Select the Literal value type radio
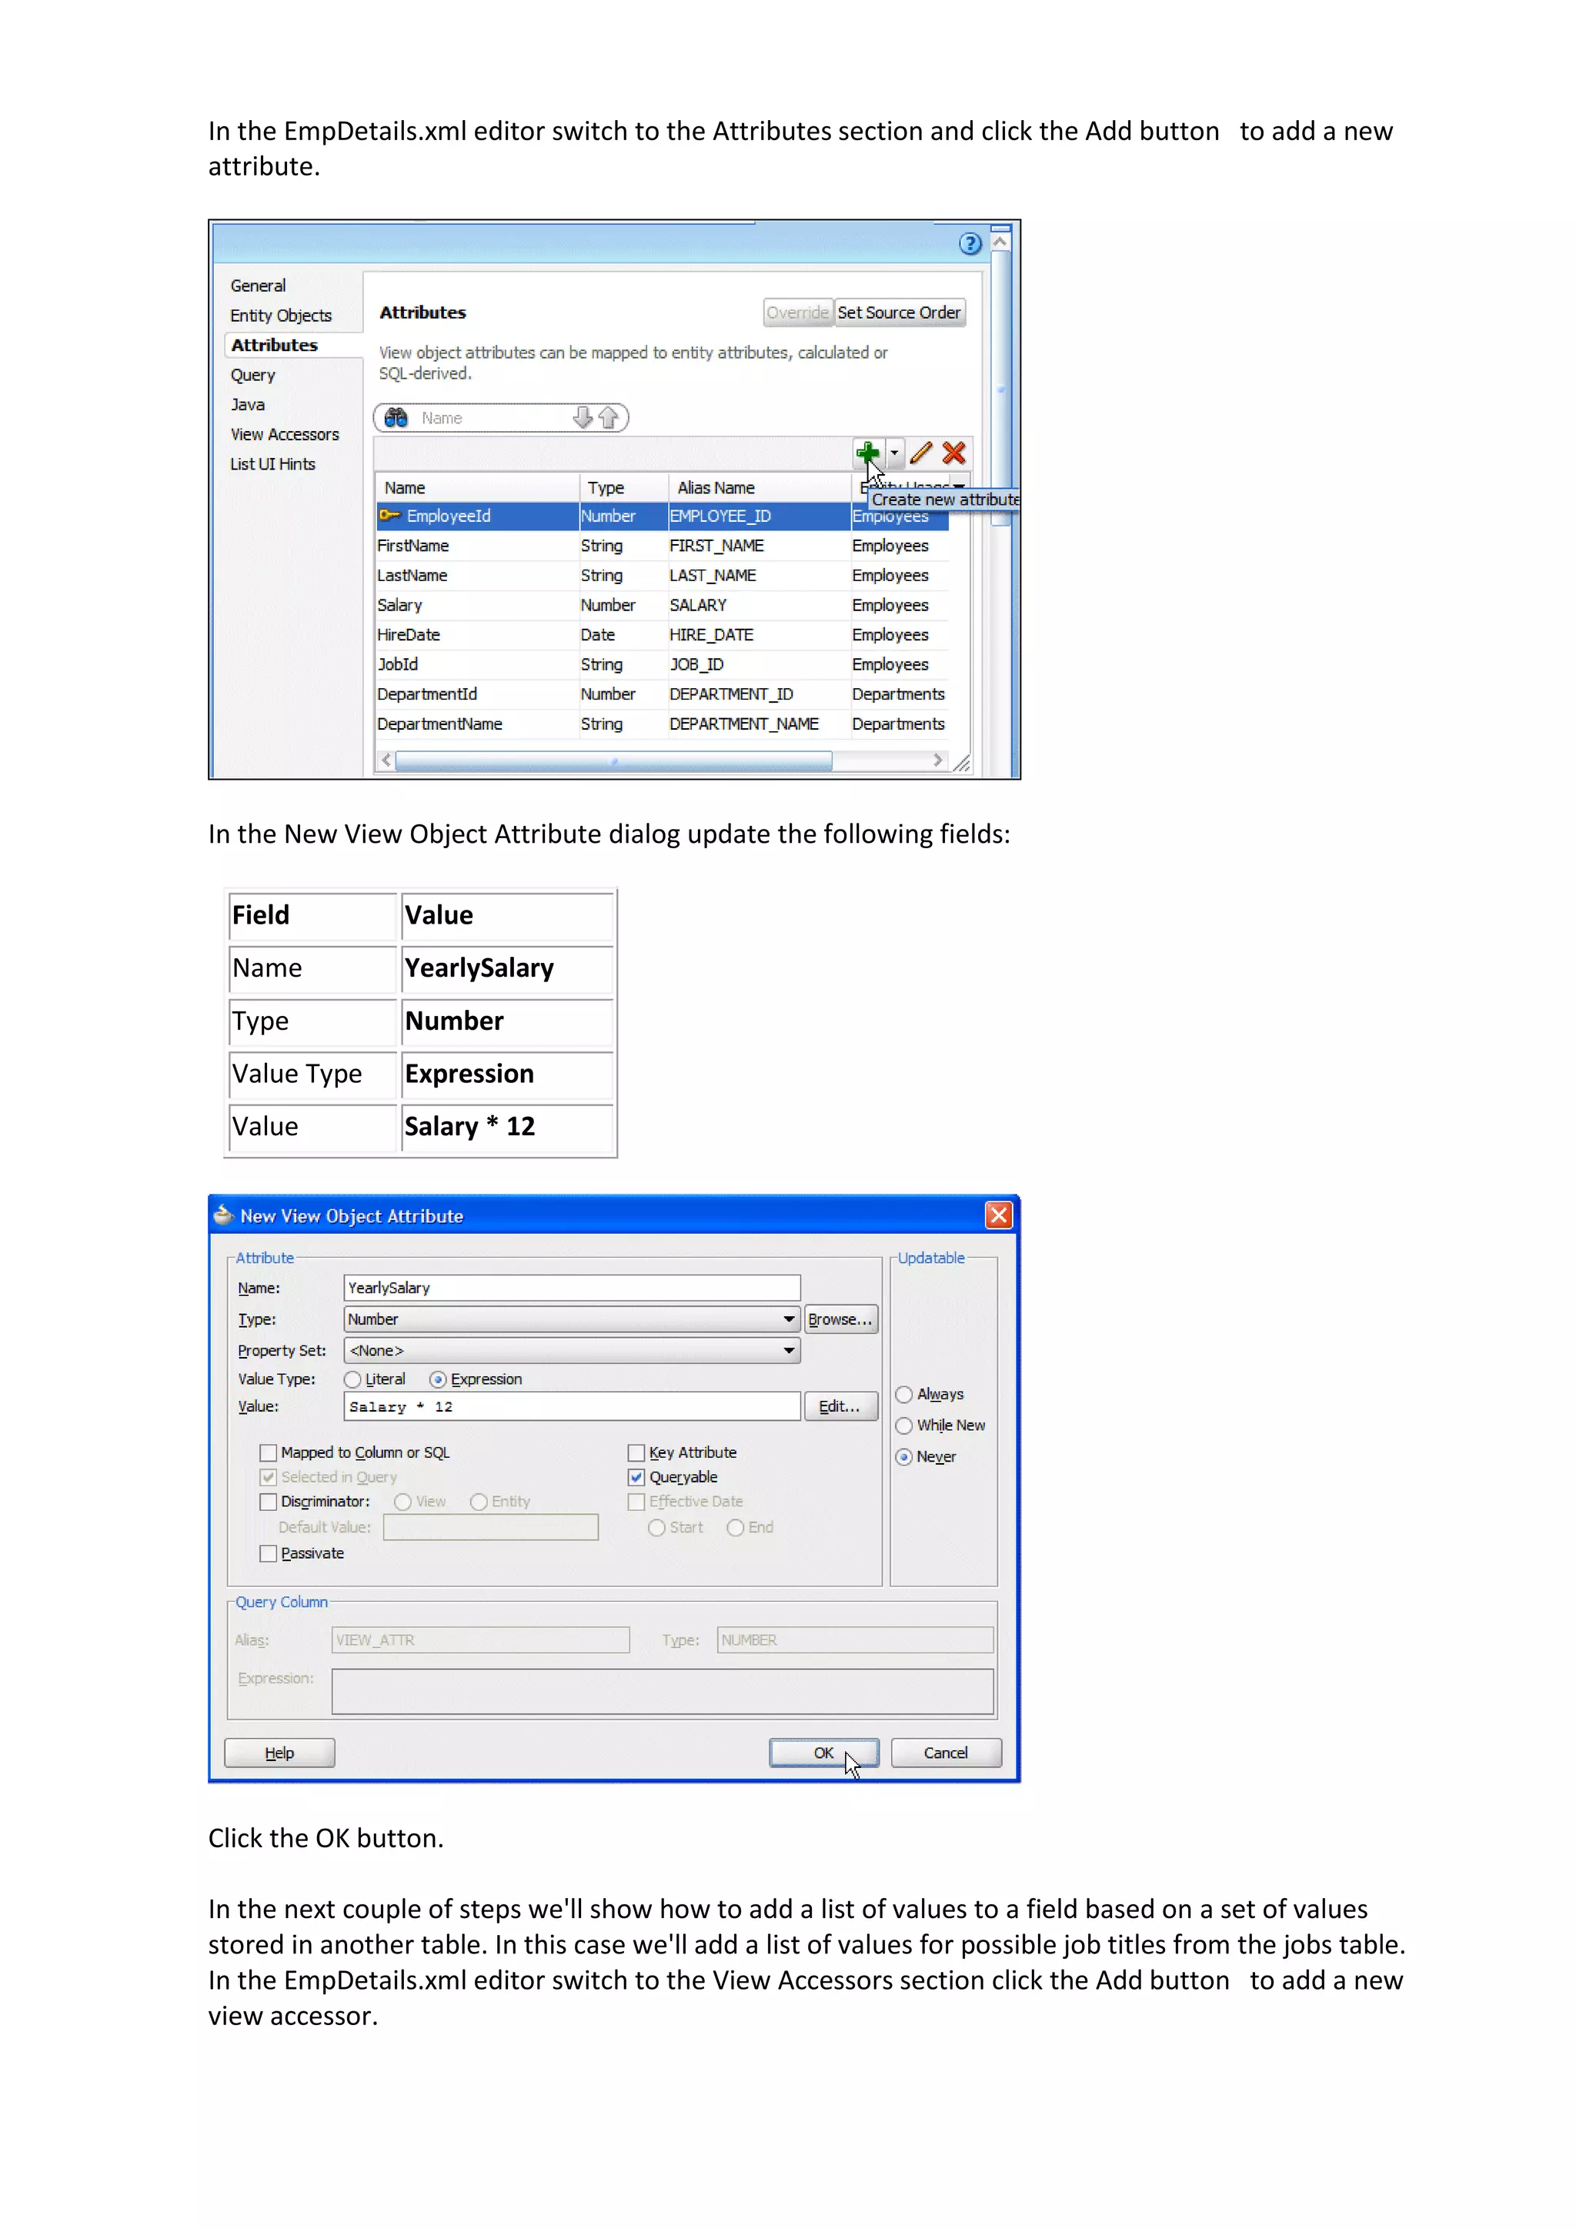The image size is (1576, 2229). tap(353, 1379)
